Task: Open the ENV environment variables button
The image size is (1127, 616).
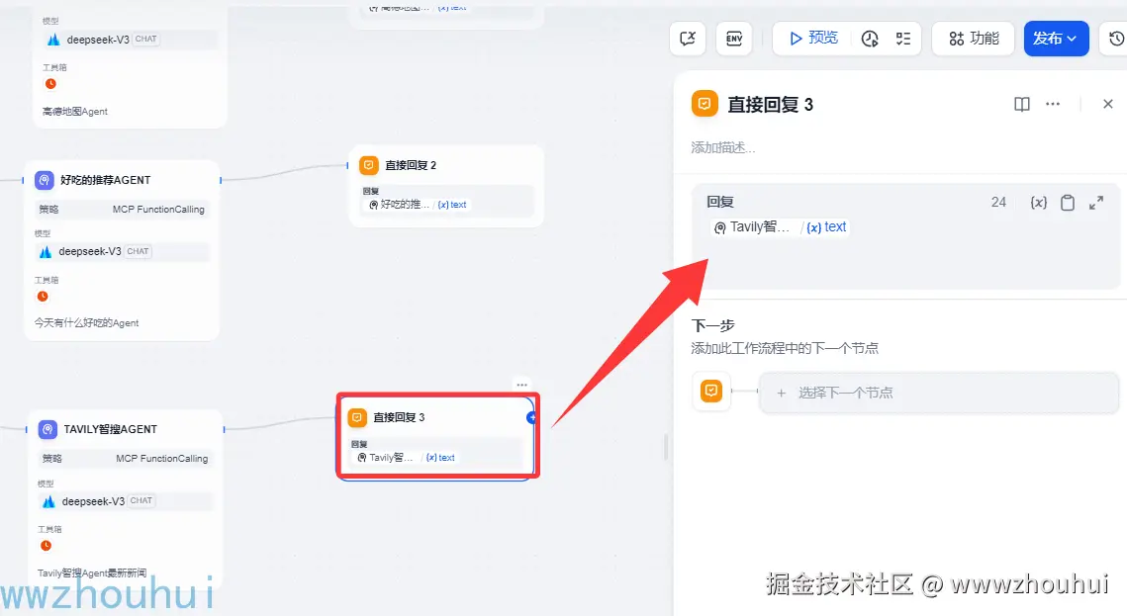Action: (x=734, y=38)
